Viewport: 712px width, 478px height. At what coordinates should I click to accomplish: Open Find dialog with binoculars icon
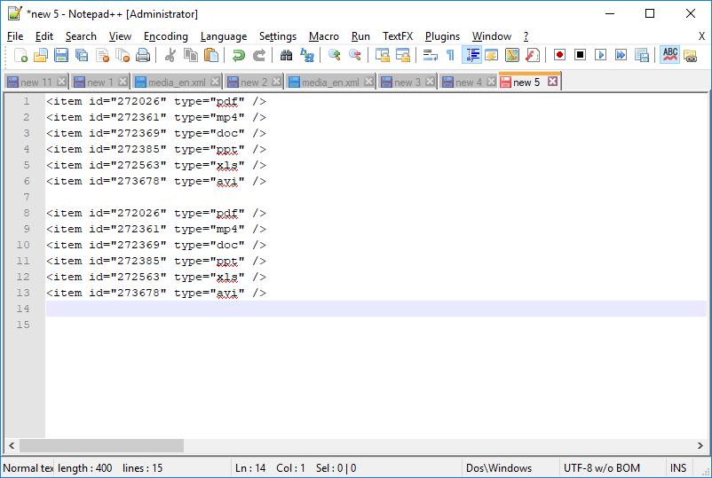(286, 55)
